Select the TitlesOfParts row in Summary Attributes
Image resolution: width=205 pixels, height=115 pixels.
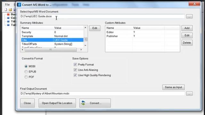tap(52, 44)
